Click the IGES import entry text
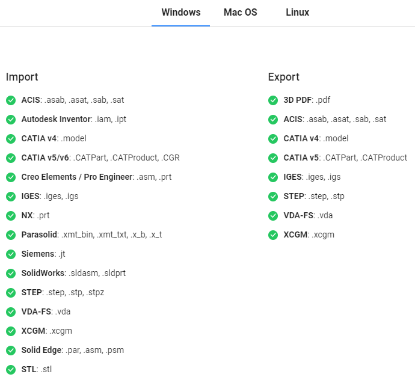The image size is (415, 380). point(50,197)
